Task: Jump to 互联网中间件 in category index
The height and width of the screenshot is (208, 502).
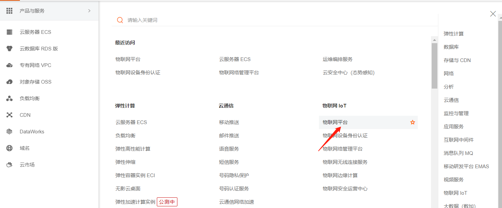Action: 459,140
